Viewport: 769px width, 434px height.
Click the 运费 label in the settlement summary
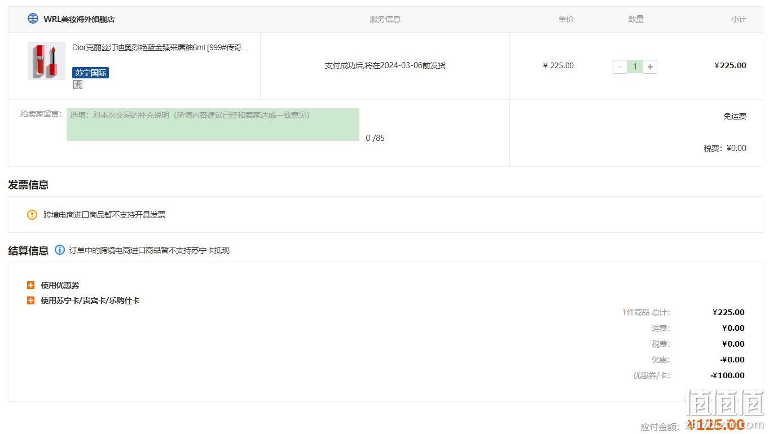click(661, 328)
